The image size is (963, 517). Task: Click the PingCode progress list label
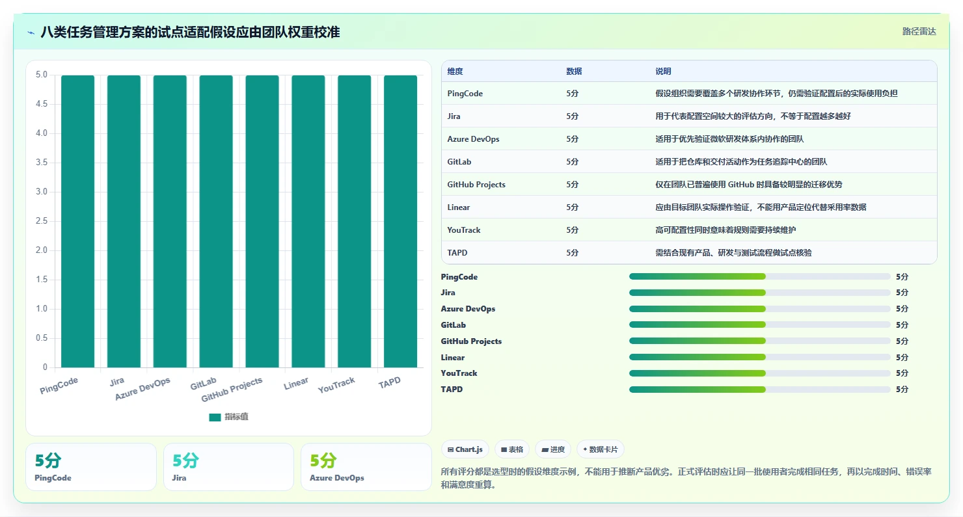459,277
